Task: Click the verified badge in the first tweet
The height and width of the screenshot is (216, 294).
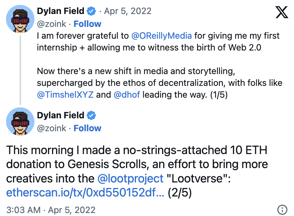Action: pyautogui.click(x=92, y=11)
